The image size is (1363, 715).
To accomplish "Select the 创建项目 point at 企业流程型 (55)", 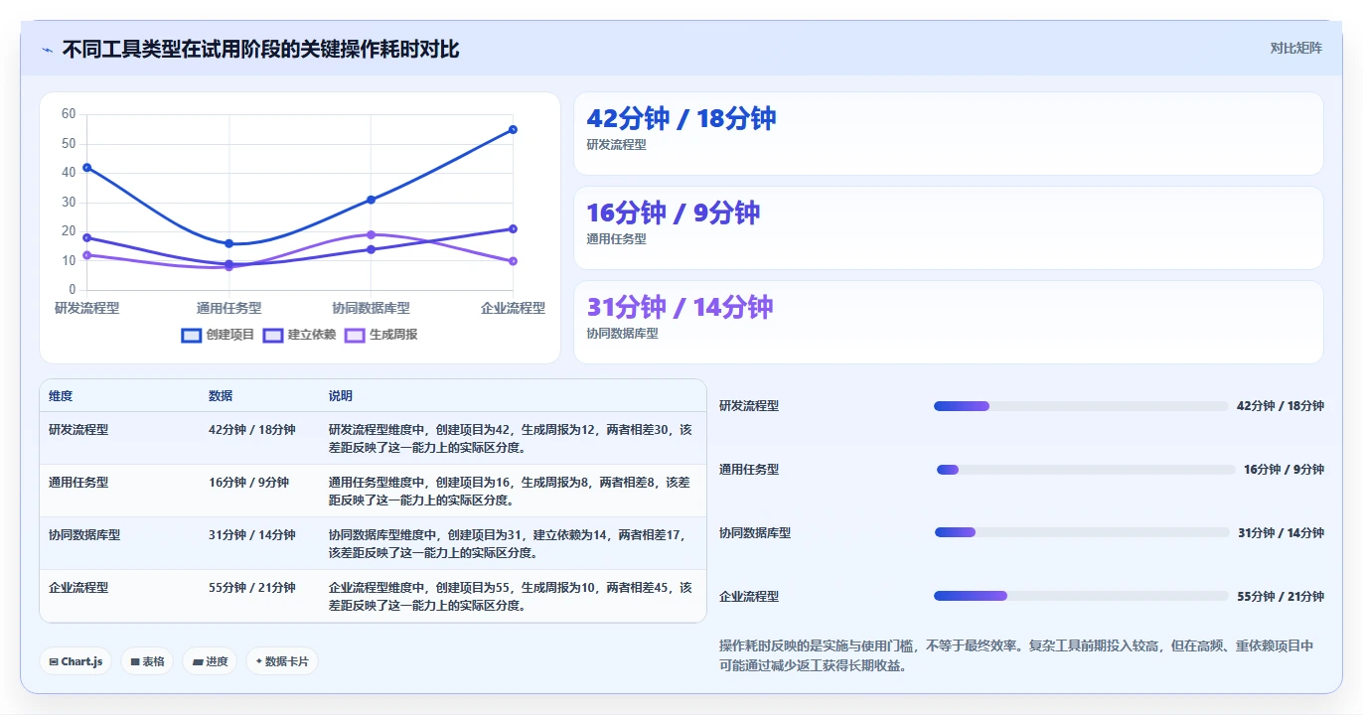I will coord(513,129).
